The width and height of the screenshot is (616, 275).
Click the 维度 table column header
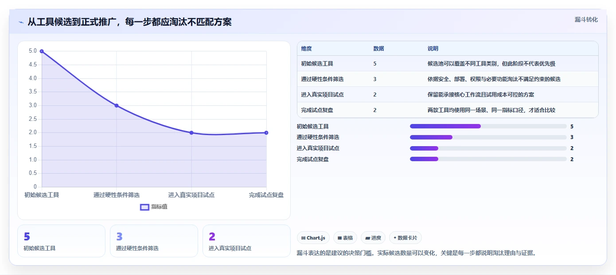tap(306, 49)
